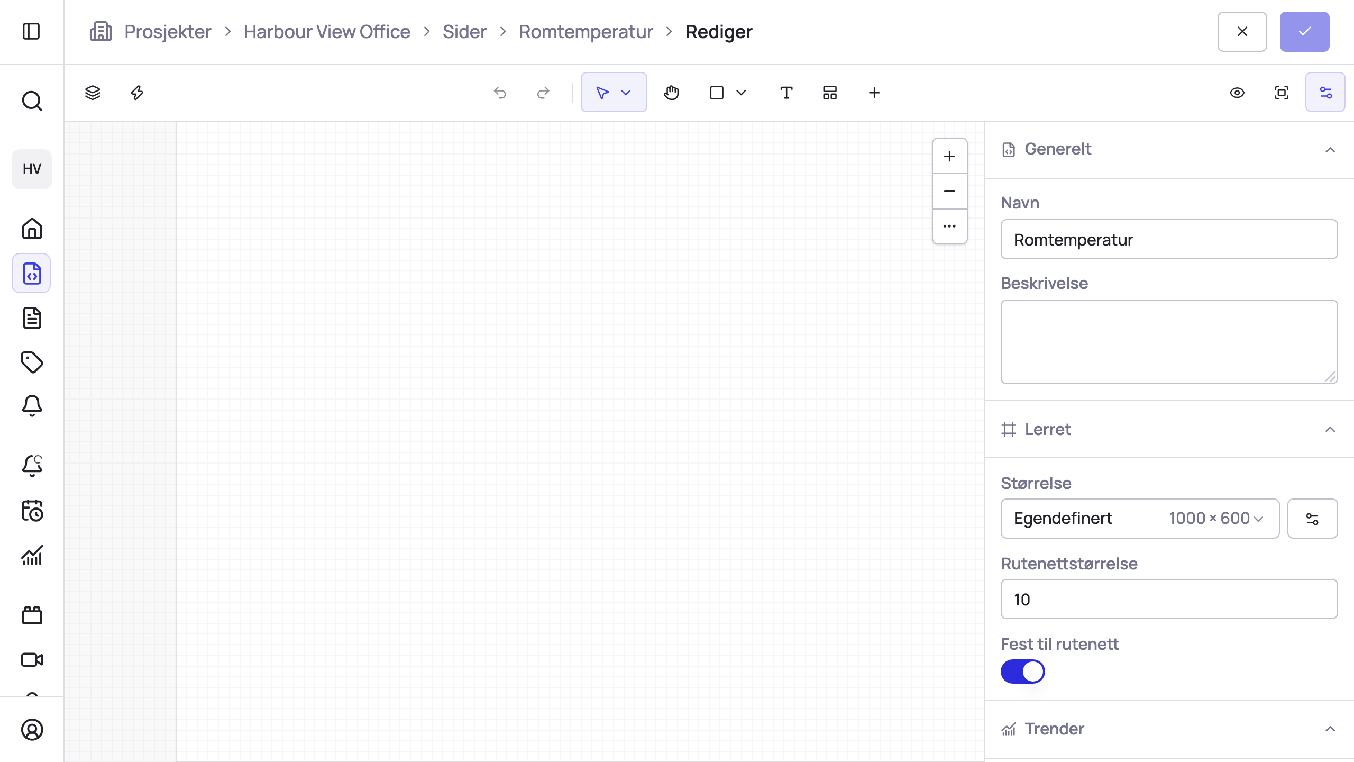Open the alarms bell icon
Screen dimensions: 1354x762
pyautogui.click(x=32, y=406)
